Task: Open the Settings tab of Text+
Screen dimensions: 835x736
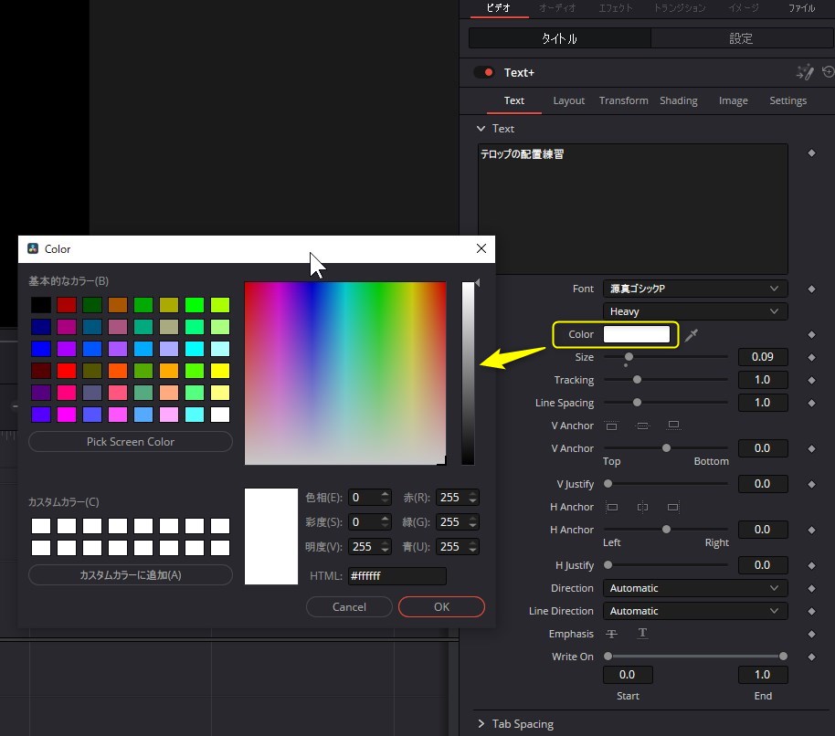Action: pyautogui.click(x=787, y=100)
